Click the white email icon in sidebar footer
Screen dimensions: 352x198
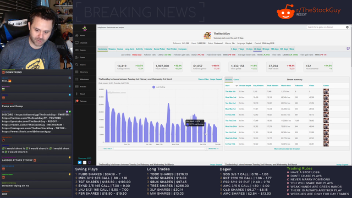tap(85, 162)
